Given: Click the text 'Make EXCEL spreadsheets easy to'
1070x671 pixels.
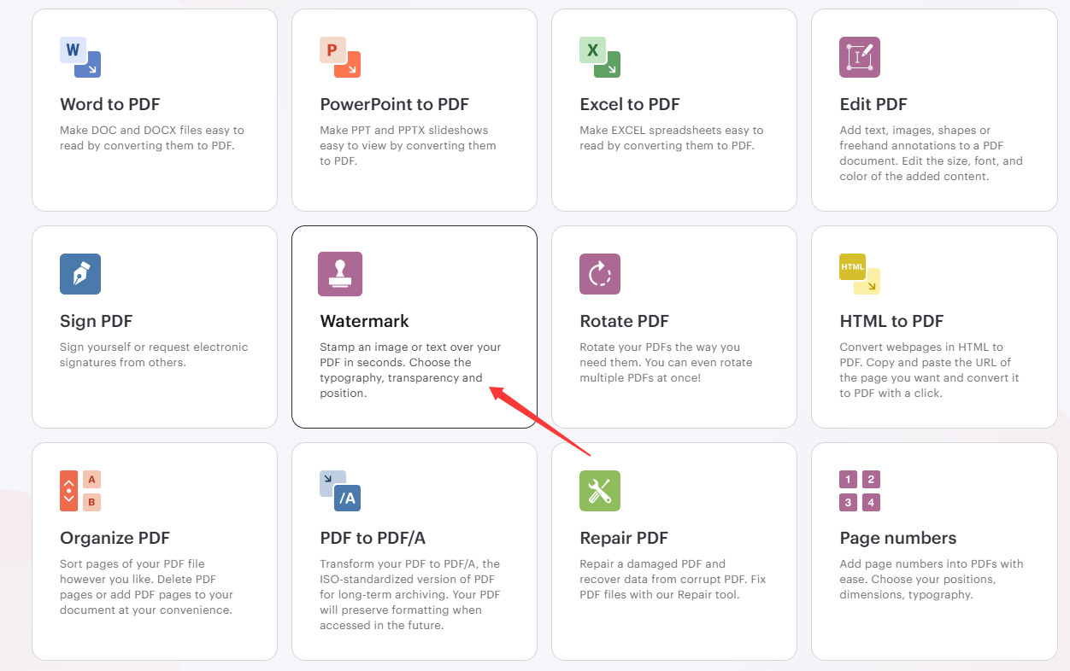Looking at the screenshot, I should [x=672, y=131].
